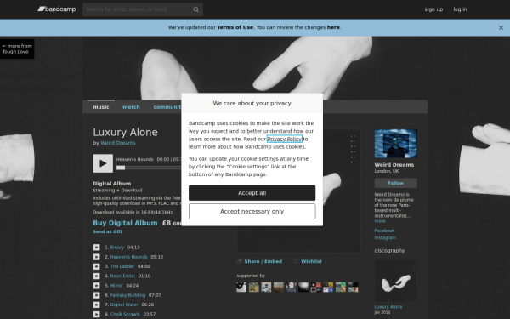The image size is (510, 319).
Task: Click the Weird Dreams sidebar name
Action: pyautogui.click(x=394, y=165)
